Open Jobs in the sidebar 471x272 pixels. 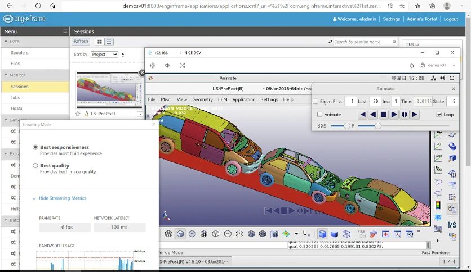[x=15, y=97]
